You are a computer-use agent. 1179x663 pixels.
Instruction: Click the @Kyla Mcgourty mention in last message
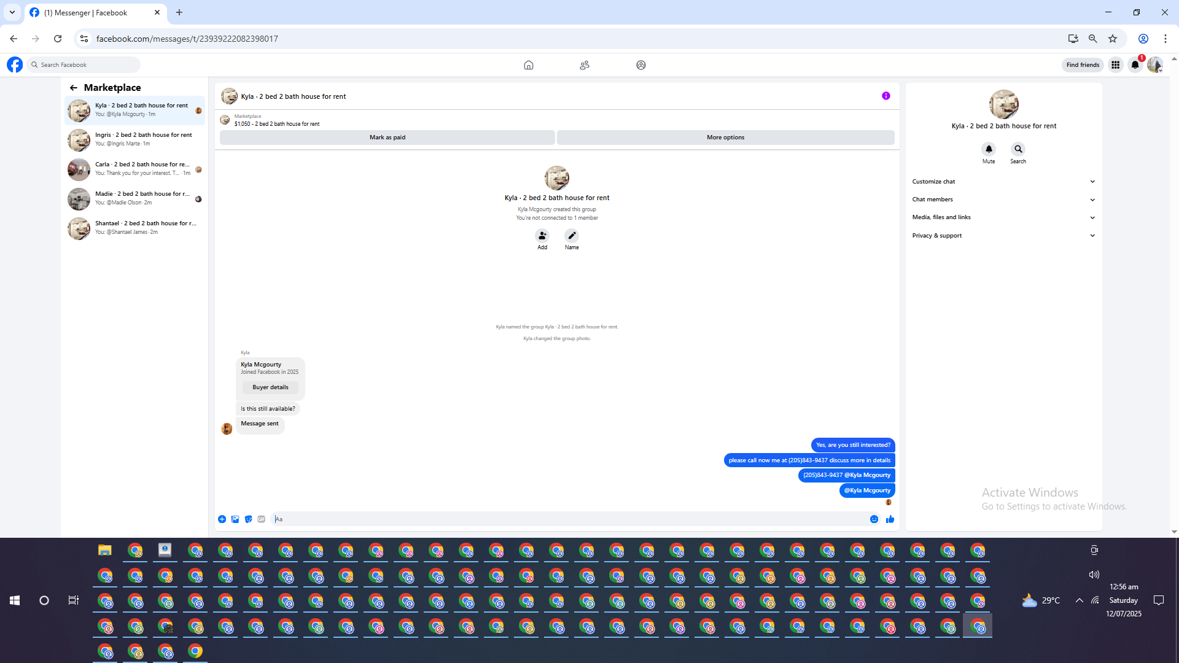point(867,490)
